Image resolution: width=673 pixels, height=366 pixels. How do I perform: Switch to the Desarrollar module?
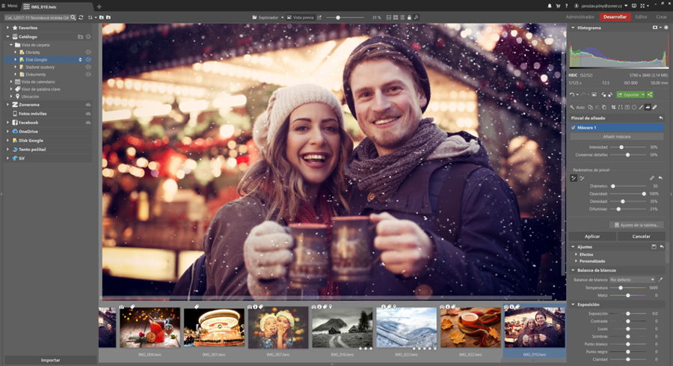point(615,17)
